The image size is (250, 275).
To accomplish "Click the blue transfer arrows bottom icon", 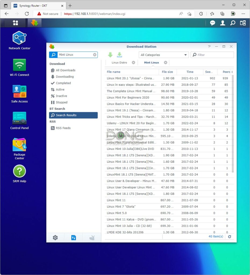I will click(74, 238).
